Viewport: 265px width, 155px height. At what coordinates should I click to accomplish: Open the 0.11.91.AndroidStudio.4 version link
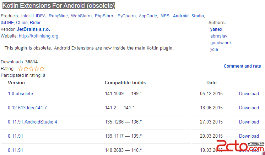[x=32, y=122]
